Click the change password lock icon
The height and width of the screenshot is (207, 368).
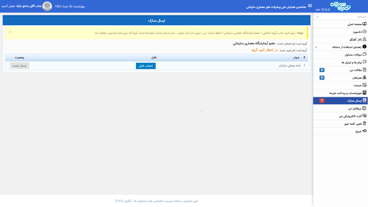pos(364,123)
